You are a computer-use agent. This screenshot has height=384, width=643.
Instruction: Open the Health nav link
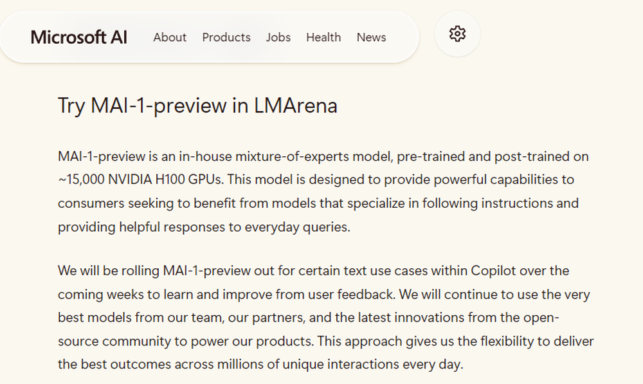click(x=323, y=37)
